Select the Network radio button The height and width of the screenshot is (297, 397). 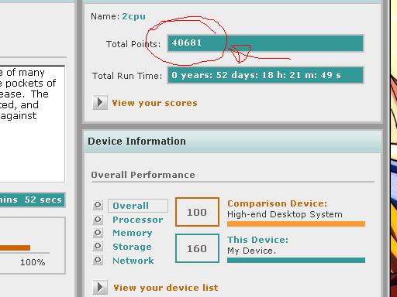(x=98, y=260)
